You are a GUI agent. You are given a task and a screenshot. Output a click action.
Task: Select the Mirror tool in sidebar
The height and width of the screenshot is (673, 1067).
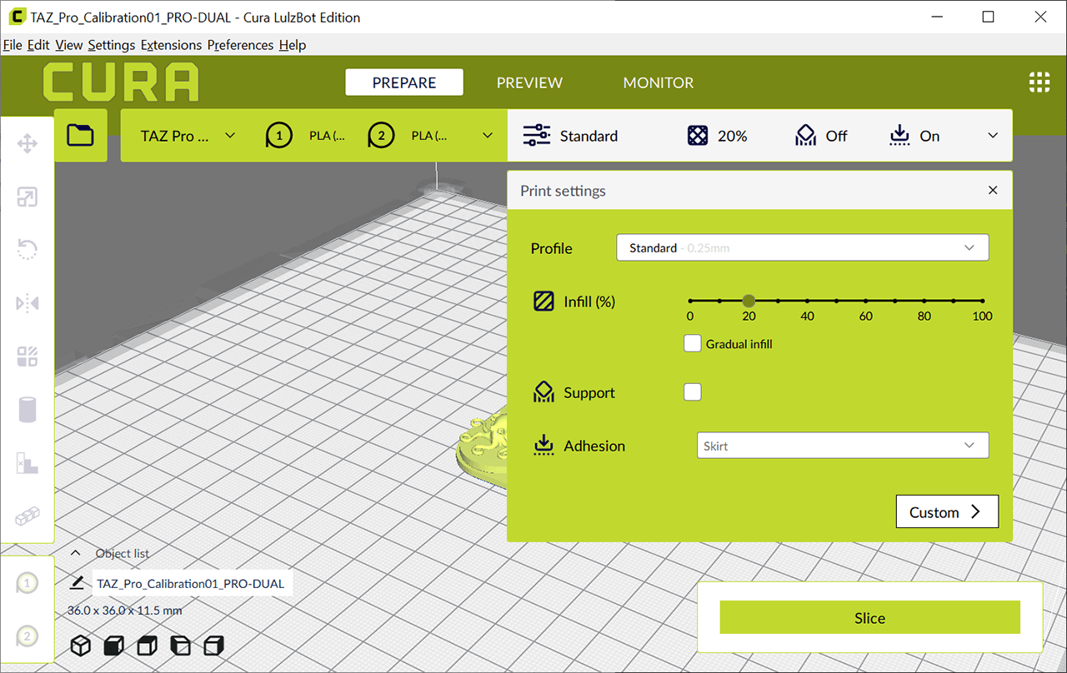[x=28, y=302]
